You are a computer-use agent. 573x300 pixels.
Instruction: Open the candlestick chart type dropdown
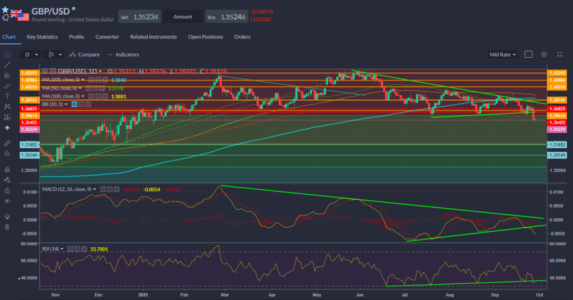coord(55,55)
